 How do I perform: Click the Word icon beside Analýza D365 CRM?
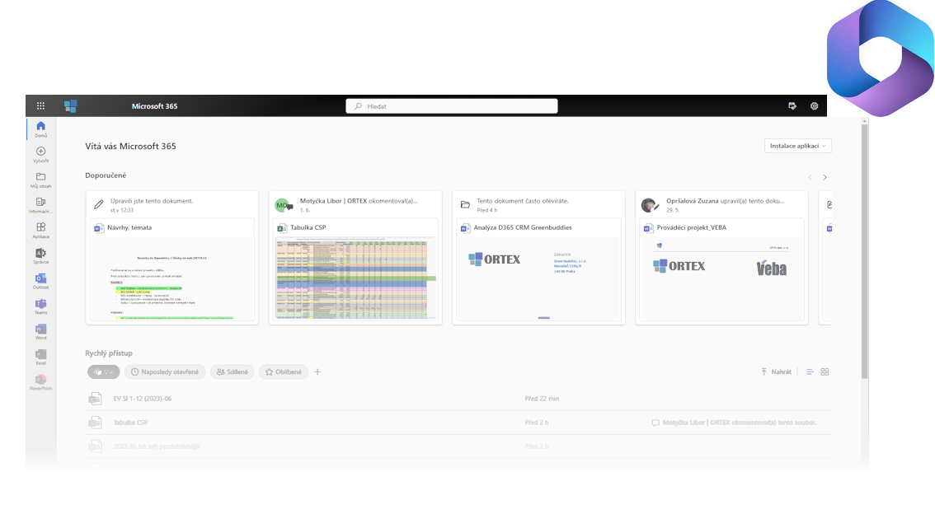pyautogui.click(x=466, y=228)
